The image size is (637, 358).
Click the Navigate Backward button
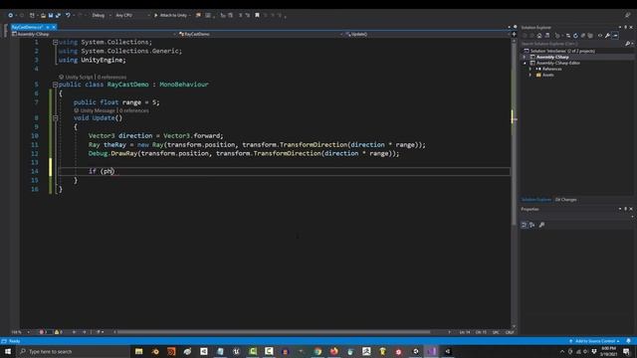[10, 16]
